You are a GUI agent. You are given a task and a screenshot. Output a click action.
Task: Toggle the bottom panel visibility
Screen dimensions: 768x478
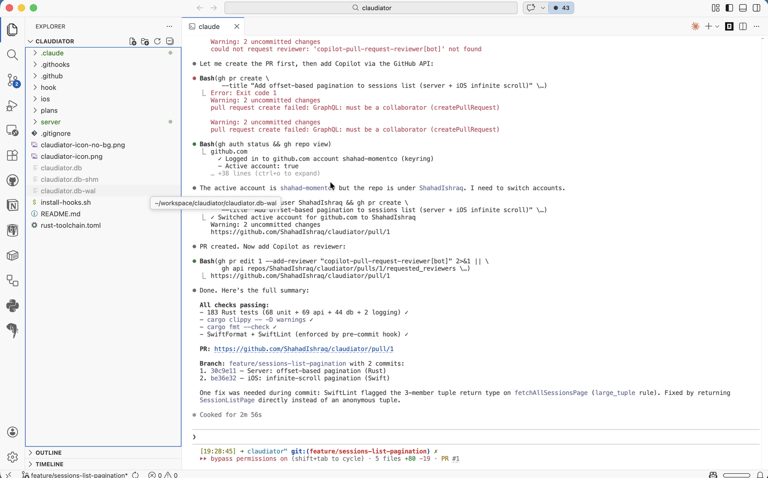coord(743,8)
